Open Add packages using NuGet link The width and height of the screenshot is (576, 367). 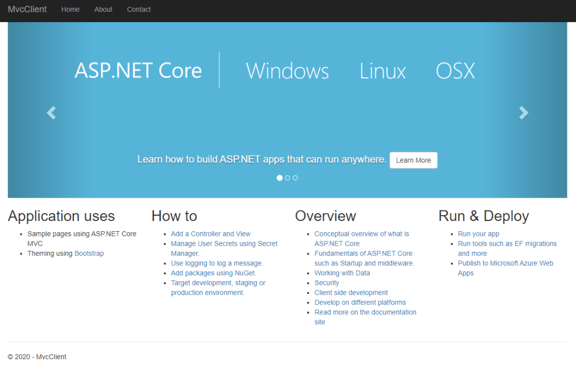click(213, 273)
